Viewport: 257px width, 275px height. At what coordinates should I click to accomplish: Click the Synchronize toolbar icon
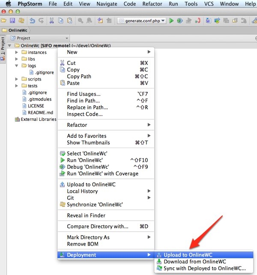[x=21, y=21]
